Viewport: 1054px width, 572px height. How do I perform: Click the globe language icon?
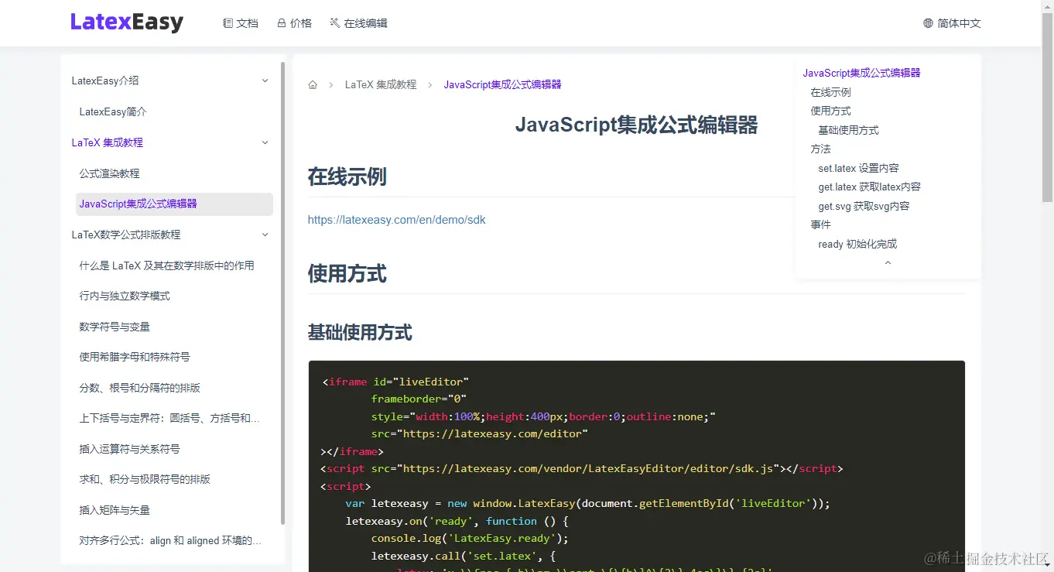click(x=928, y=23)
